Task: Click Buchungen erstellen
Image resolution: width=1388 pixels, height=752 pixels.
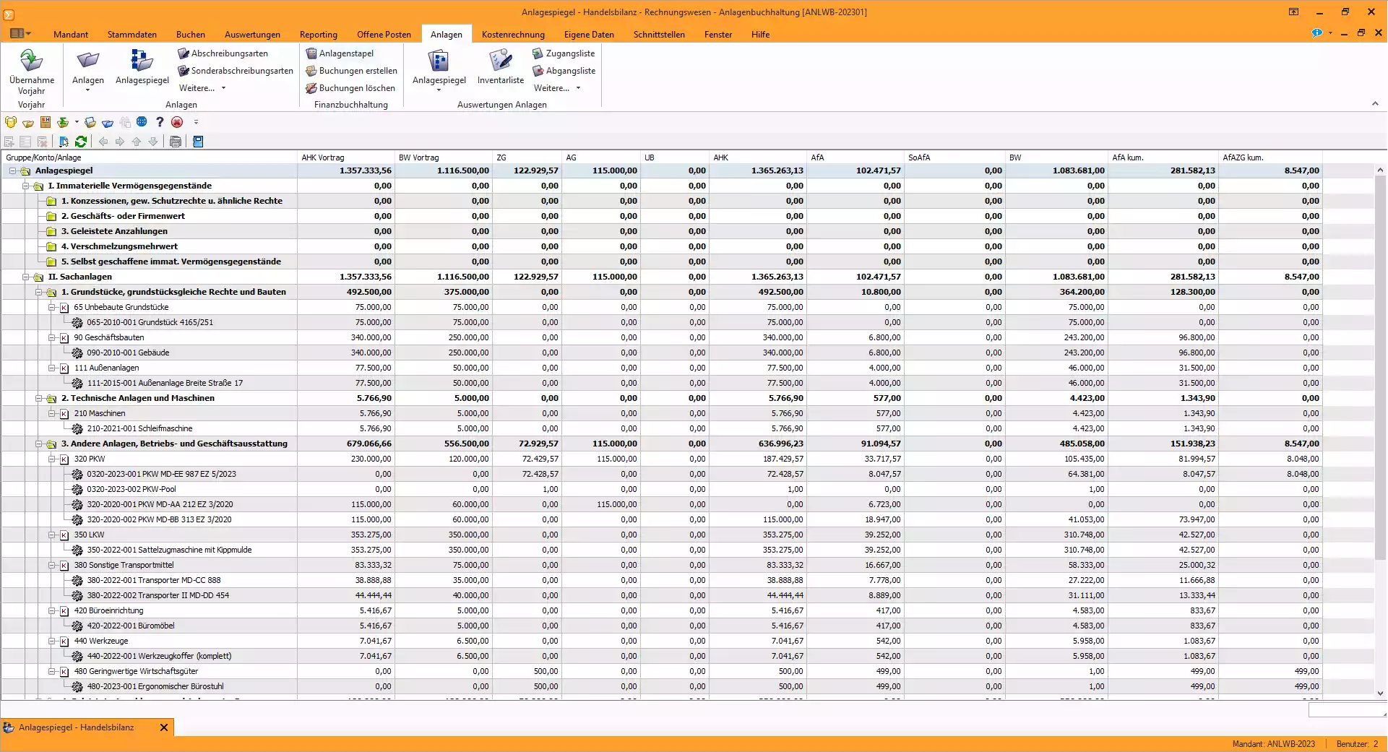Action: pyautogui.click(x=351, y=71)
